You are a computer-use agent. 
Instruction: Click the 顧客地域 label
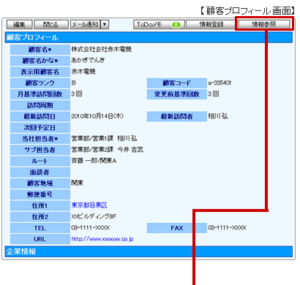tap(40, 183)
